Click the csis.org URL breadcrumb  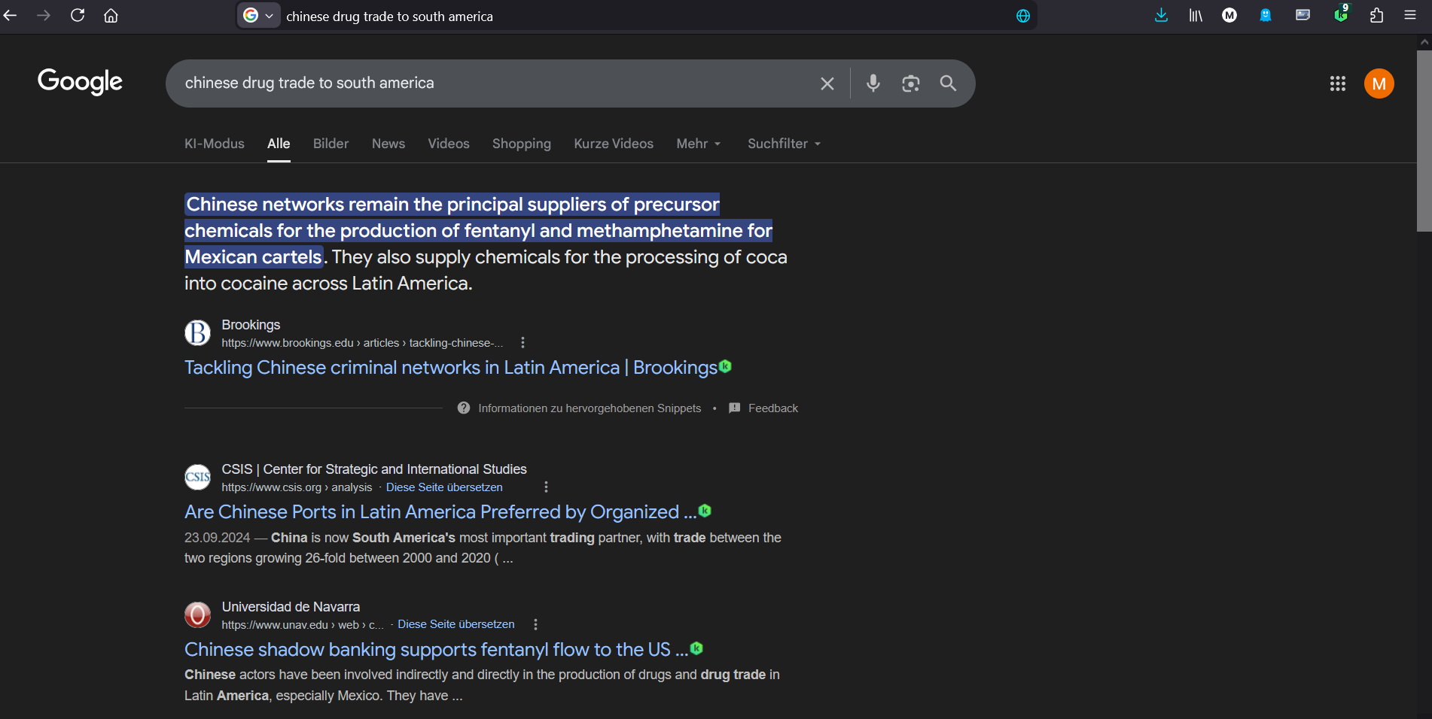(x=297, y=487)
